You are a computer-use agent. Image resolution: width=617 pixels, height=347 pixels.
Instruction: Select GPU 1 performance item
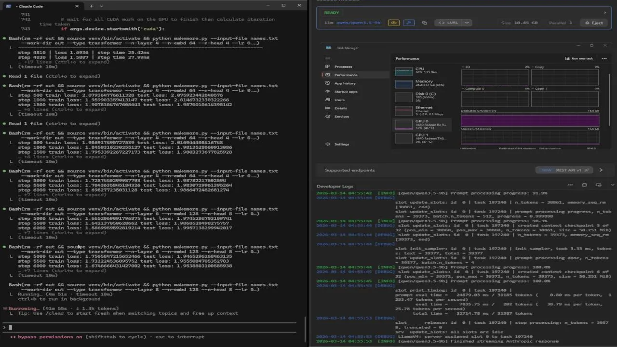click(423, 138)
